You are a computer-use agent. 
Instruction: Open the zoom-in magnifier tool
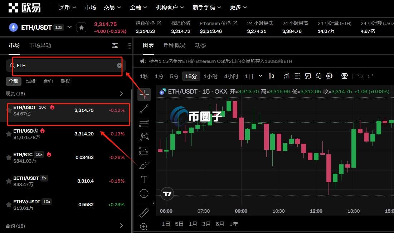click(x=144, y=226)
